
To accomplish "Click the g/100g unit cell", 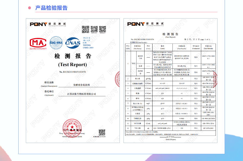I will click(148, 79).
